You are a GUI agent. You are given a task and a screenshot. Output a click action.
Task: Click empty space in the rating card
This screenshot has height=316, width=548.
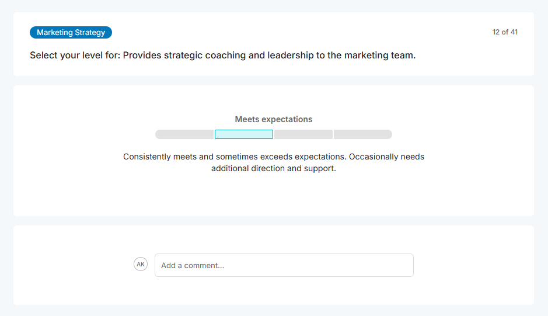tap(88, 187)
